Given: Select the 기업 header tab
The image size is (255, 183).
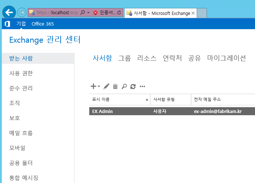Looking at the screenshot, I should 21,24.
